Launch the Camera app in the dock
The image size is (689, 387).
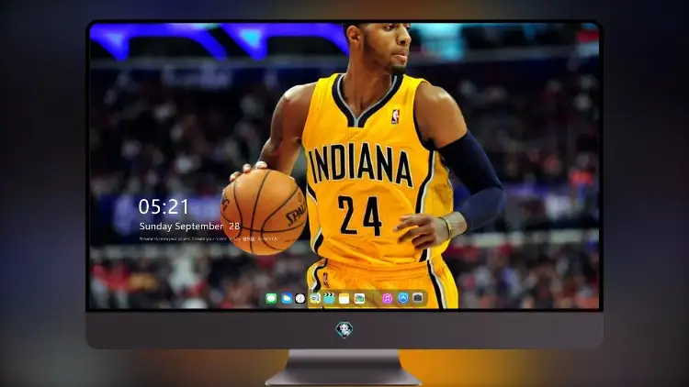pyautogui.click(x=418, y=298)
